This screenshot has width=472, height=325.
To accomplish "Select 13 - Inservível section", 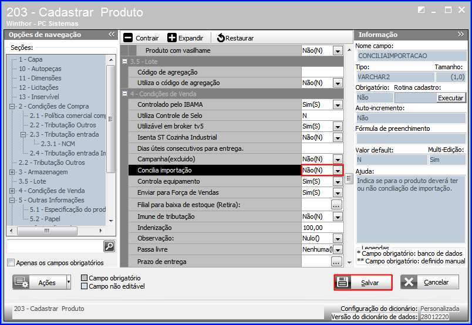I will point(39,97).
